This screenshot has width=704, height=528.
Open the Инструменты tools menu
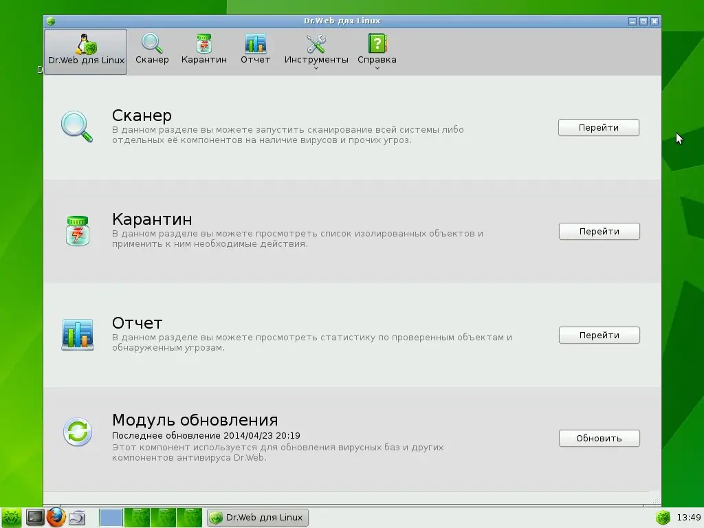[316, 52]
